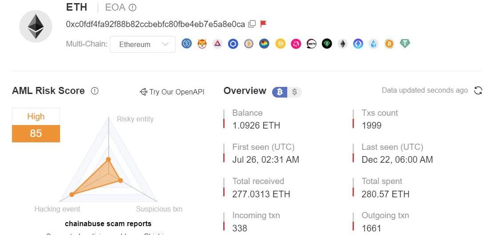Click the red flag report icon

coord(263,24)
